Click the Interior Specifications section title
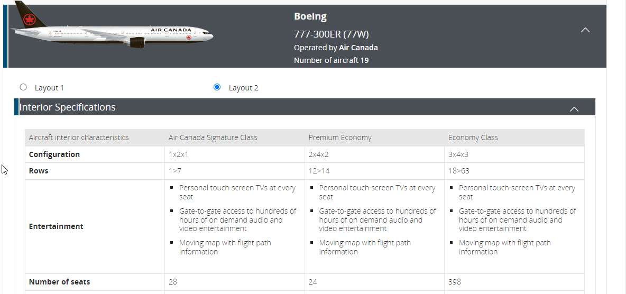Screen dimensions: 626x294 68,107
